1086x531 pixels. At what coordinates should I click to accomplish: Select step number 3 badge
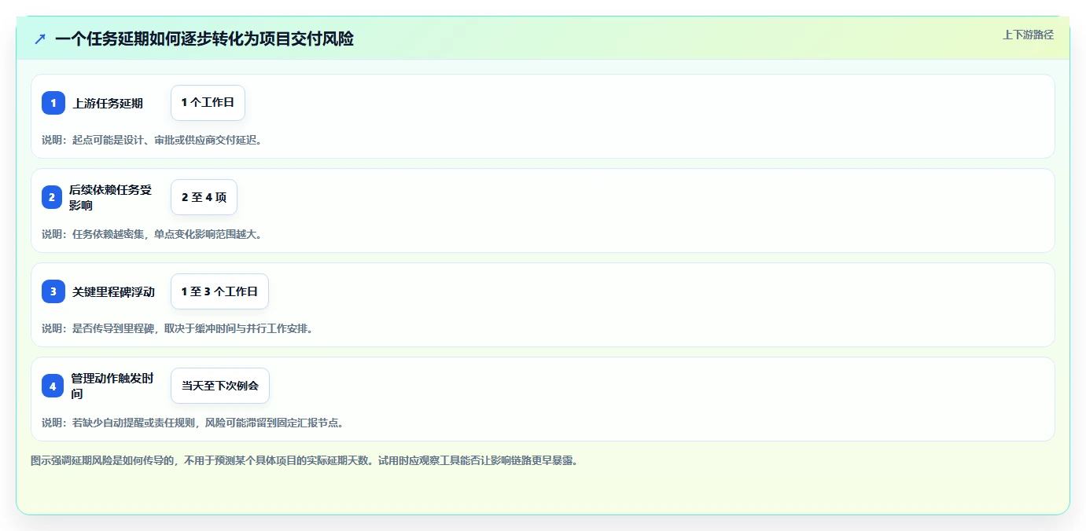click(53, 291)
